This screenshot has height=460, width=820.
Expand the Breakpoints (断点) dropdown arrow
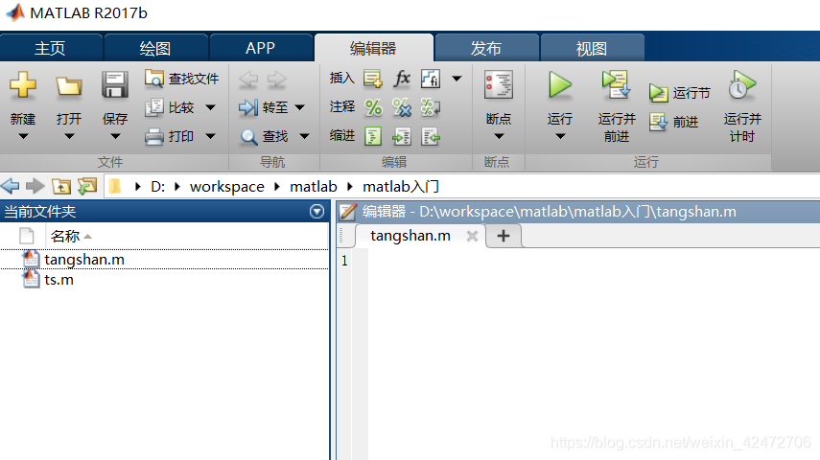click(x=499, y=136)
